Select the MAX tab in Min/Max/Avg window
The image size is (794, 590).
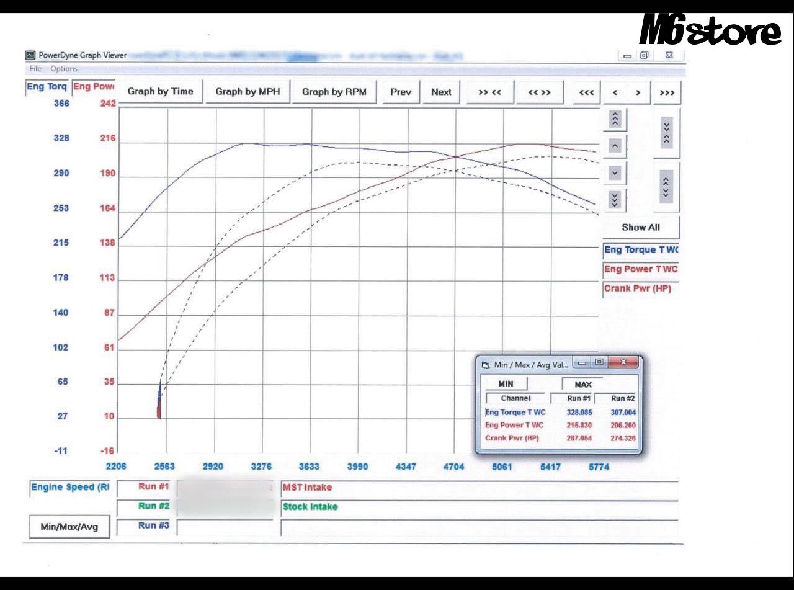tap(583, 384)
